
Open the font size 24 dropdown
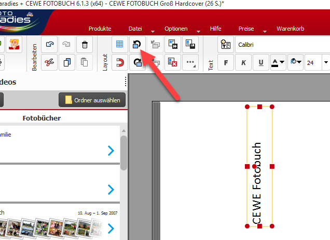(326, 62)
